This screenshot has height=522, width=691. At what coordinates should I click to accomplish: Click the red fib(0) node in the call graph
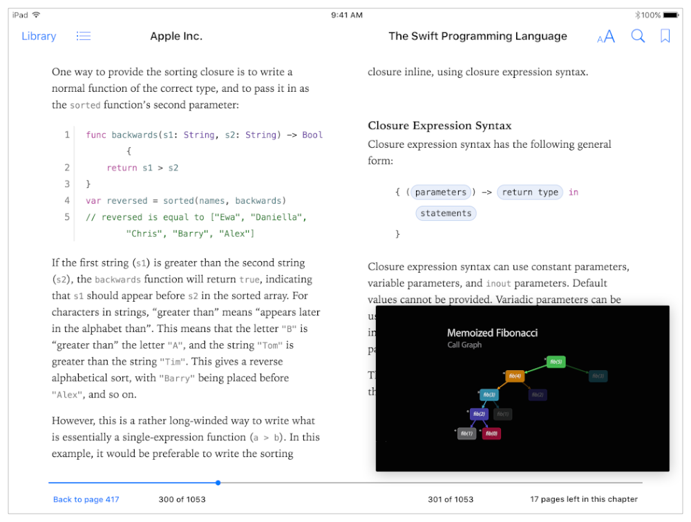tap(491, 434)
